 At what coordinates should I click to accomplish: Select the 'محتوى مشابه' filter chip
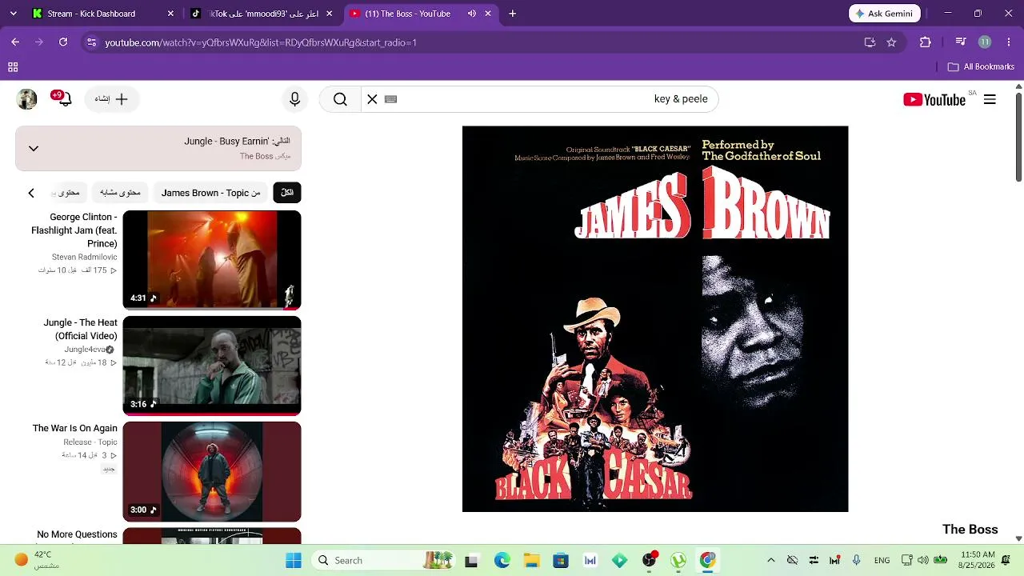pos(120,193)
